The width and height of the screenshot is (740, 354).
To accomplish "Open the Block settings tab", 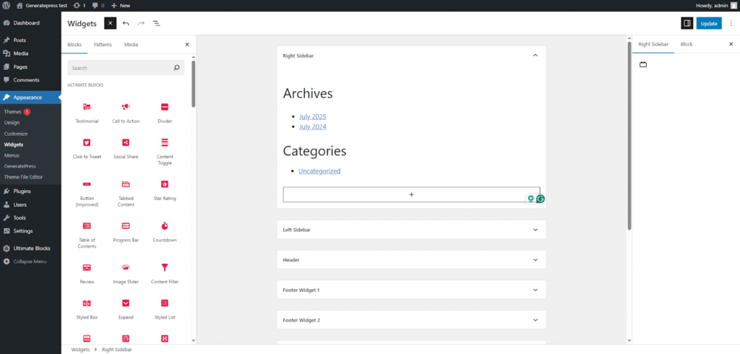I will tap(686, 44).
